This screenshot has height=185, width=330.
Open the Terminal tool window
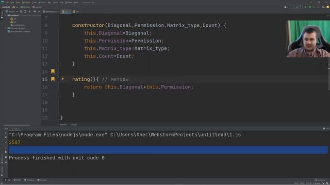42,180
